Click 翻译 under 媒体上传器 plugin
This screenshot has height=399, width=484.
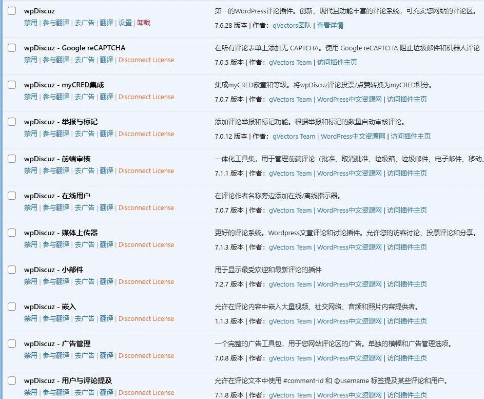106,244
